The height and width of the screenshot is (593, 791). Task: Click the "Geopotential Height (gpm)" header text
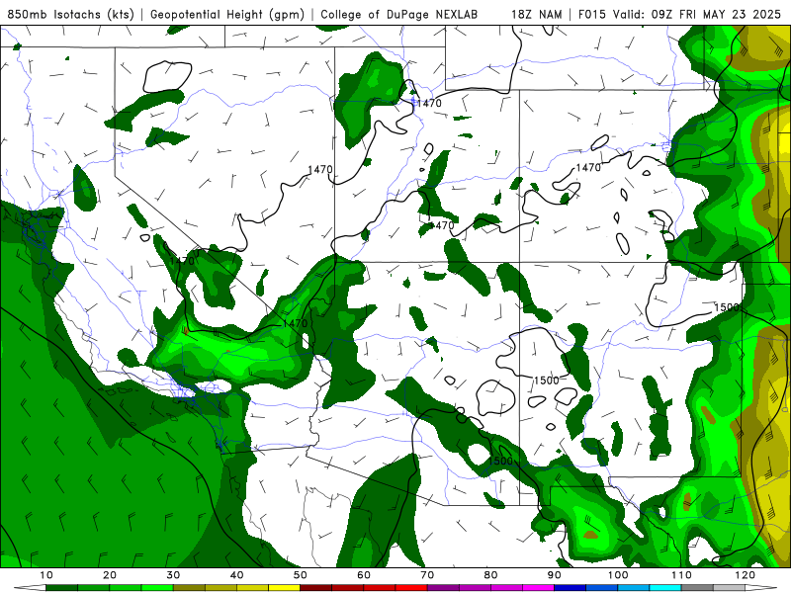pyautogui.click(x=227, y=15)
